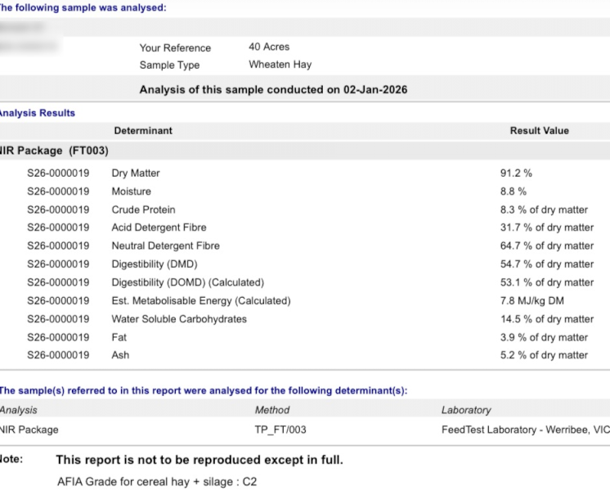The image size is (610, 491).
Task: Click 'Digestibility (DOMD) (Calculated)' label
Action: (x=187, y=282)
